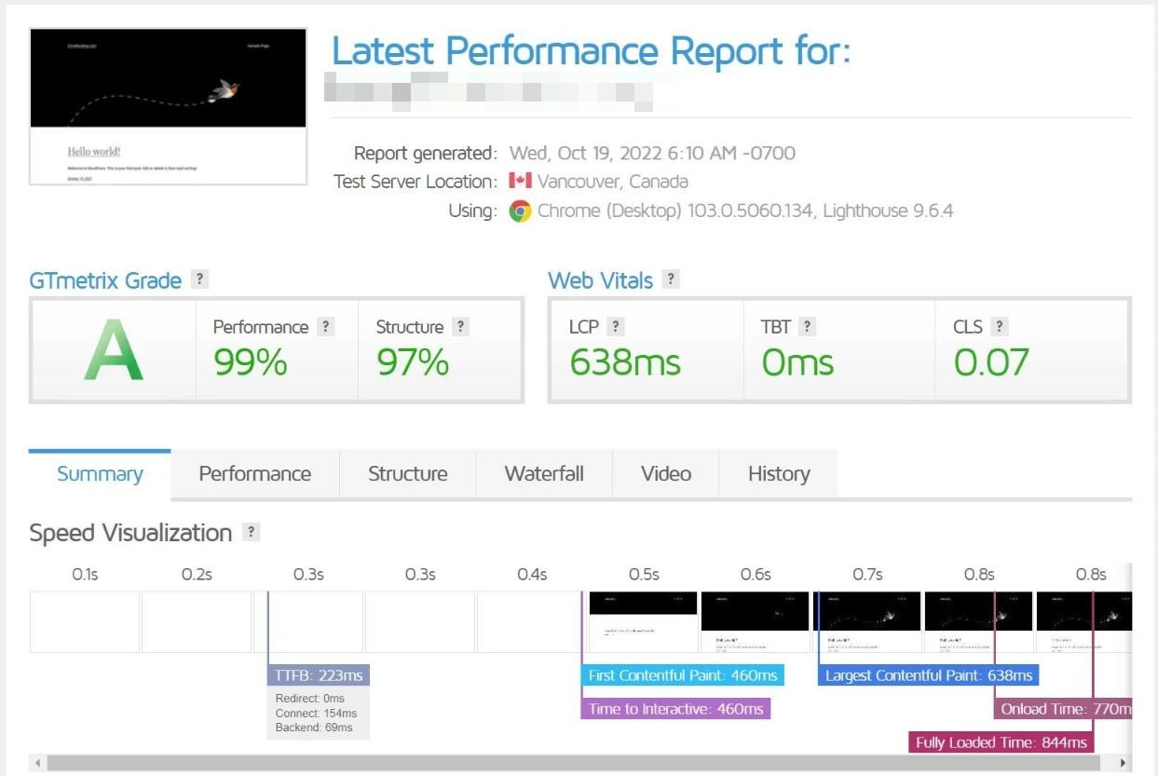Click the Canada flag icon
This screenshot has height=776, width=1158.
coord(520,182)
